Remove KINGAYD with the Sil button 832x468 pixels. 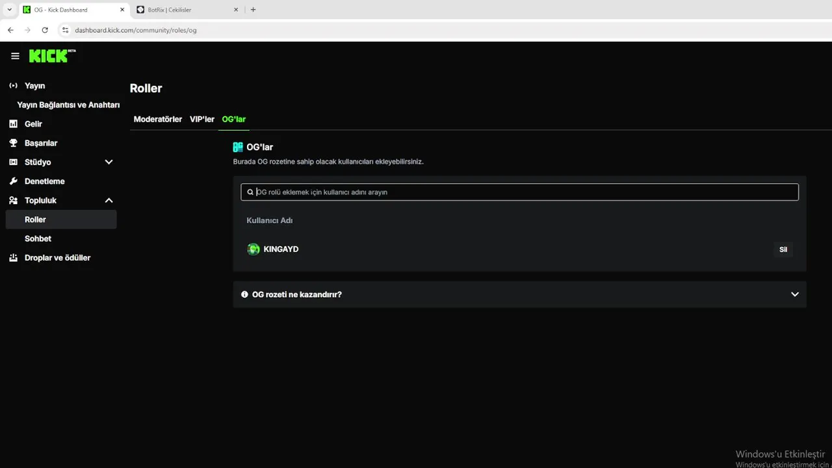tap(783, 250)
